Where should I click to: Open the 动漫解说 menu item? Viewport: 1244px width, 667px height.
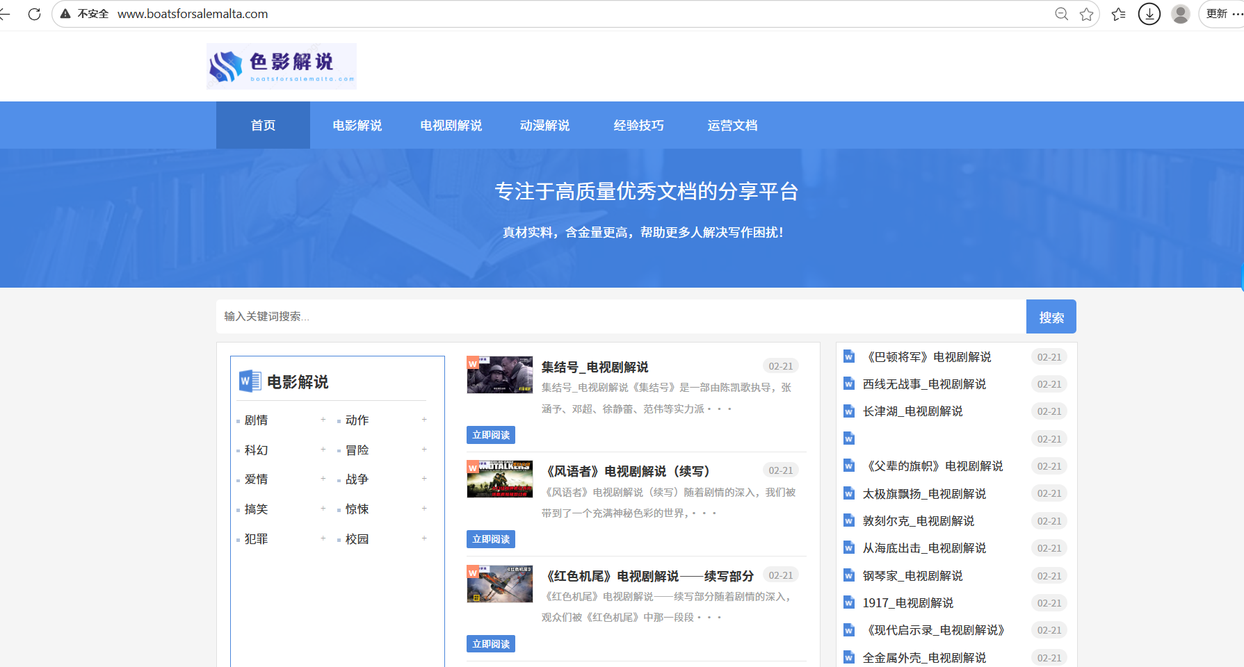coord(545,125)
